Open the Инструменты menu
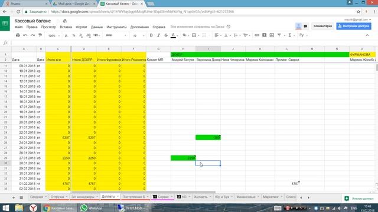 coord(116,27)
